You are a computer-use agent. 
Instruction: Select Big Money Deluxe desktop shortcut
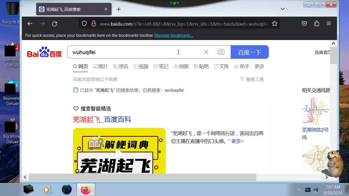coord(11,131)
